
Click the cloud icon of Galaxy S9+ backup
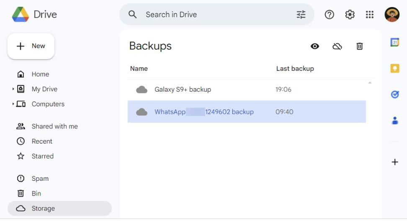(x=142, y=90)
